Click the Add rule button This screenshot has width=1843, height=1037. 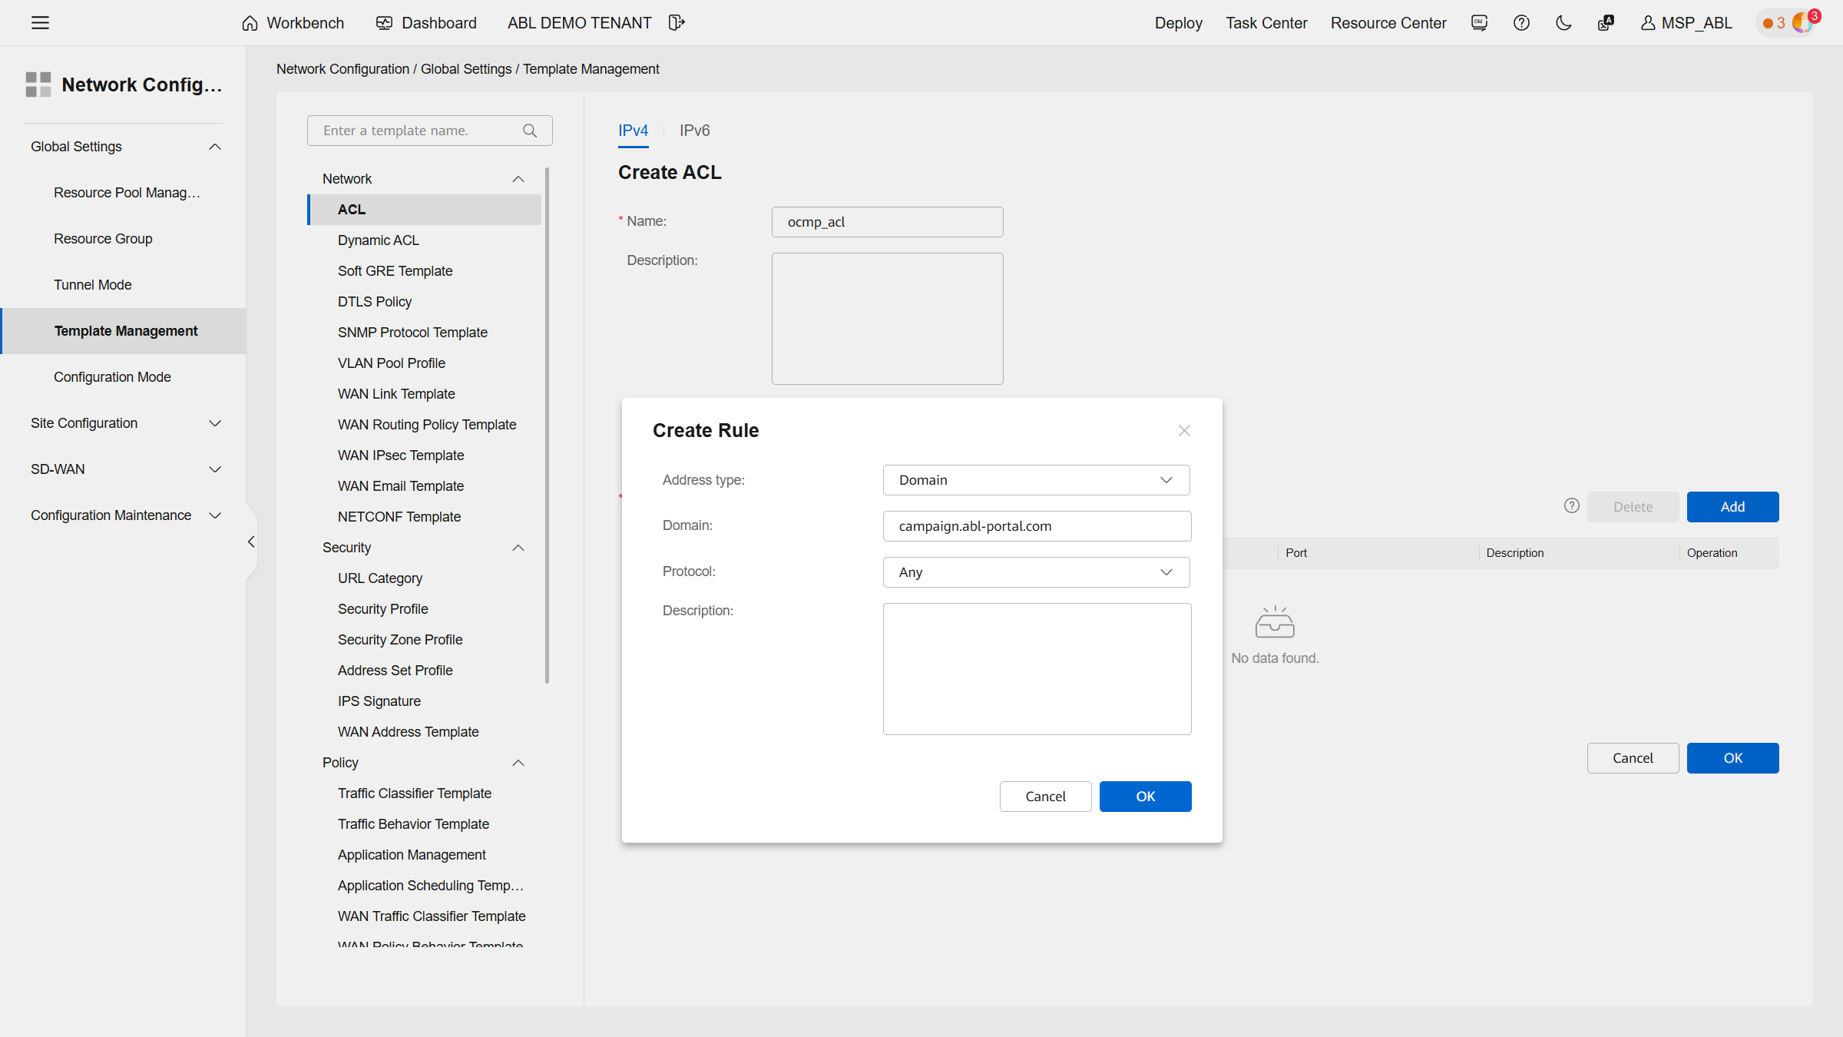(1732, 507)
